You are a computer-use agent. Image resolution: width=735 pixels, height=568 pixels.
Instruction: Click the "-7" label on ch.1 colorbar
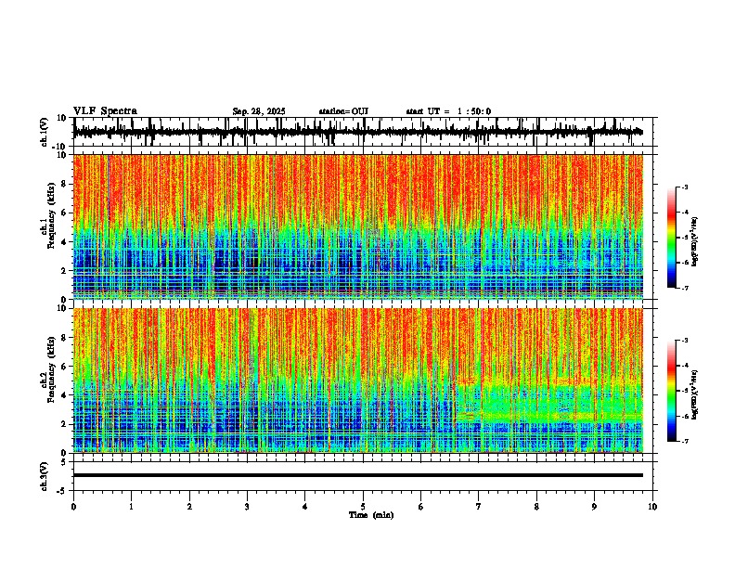click(684, 288)
